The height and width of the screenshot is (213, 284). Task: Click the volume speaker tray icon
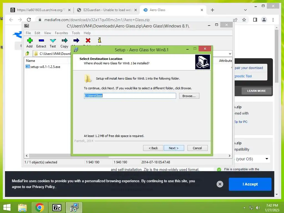tap(258, 207)
